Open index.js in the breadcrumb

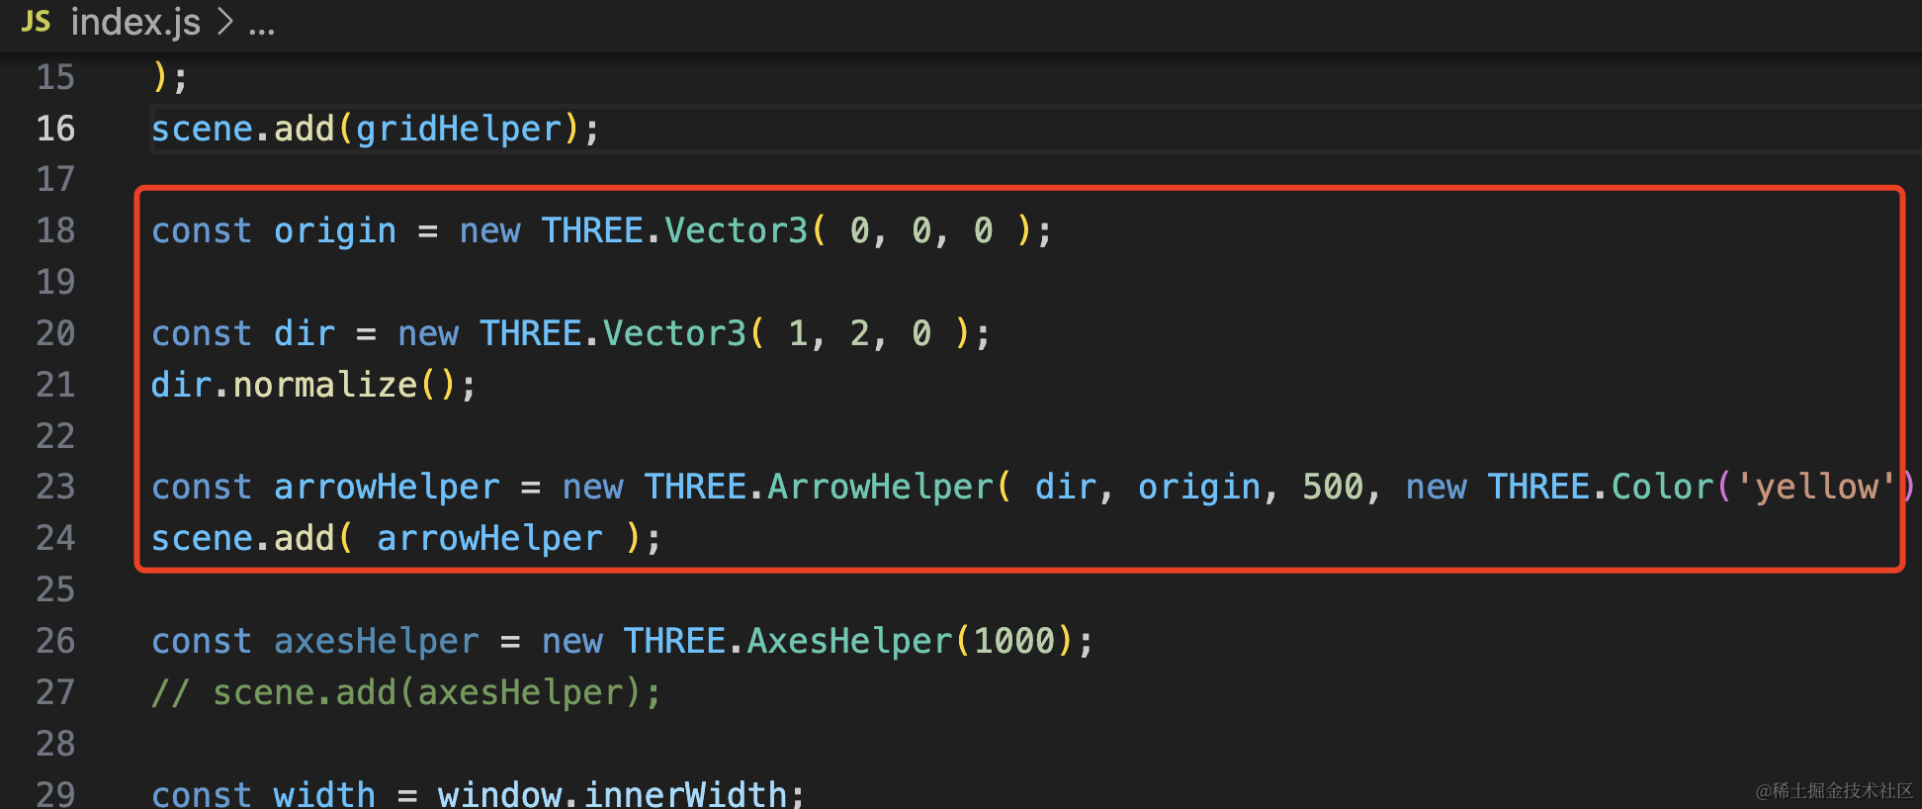click(135, 22)
